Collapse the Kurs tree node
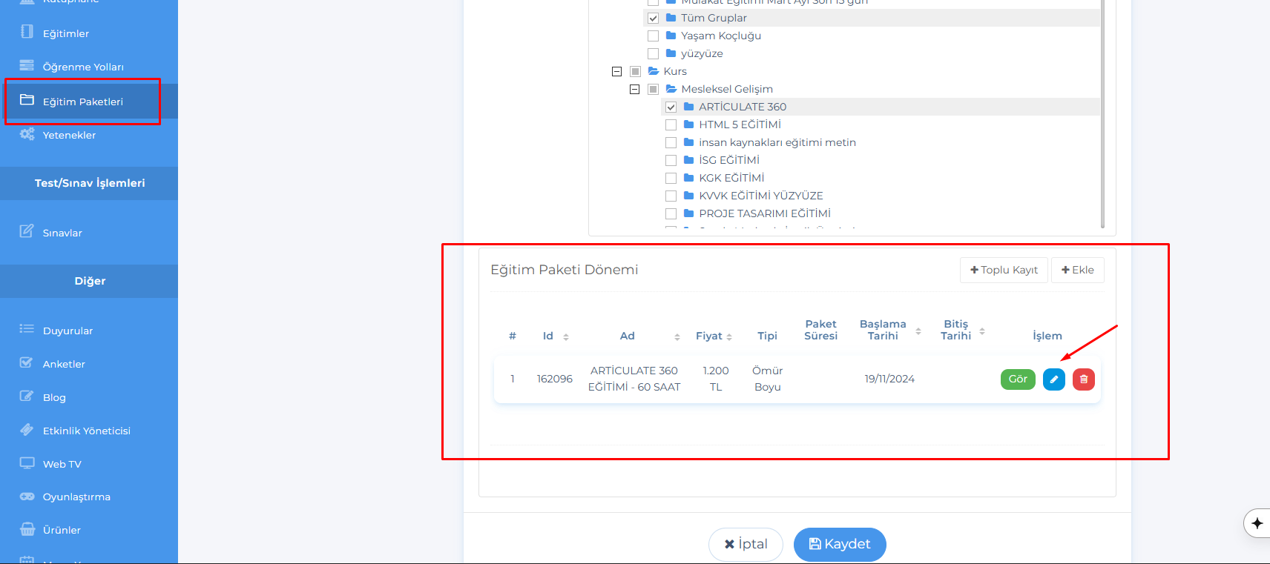 click(616, 71)
